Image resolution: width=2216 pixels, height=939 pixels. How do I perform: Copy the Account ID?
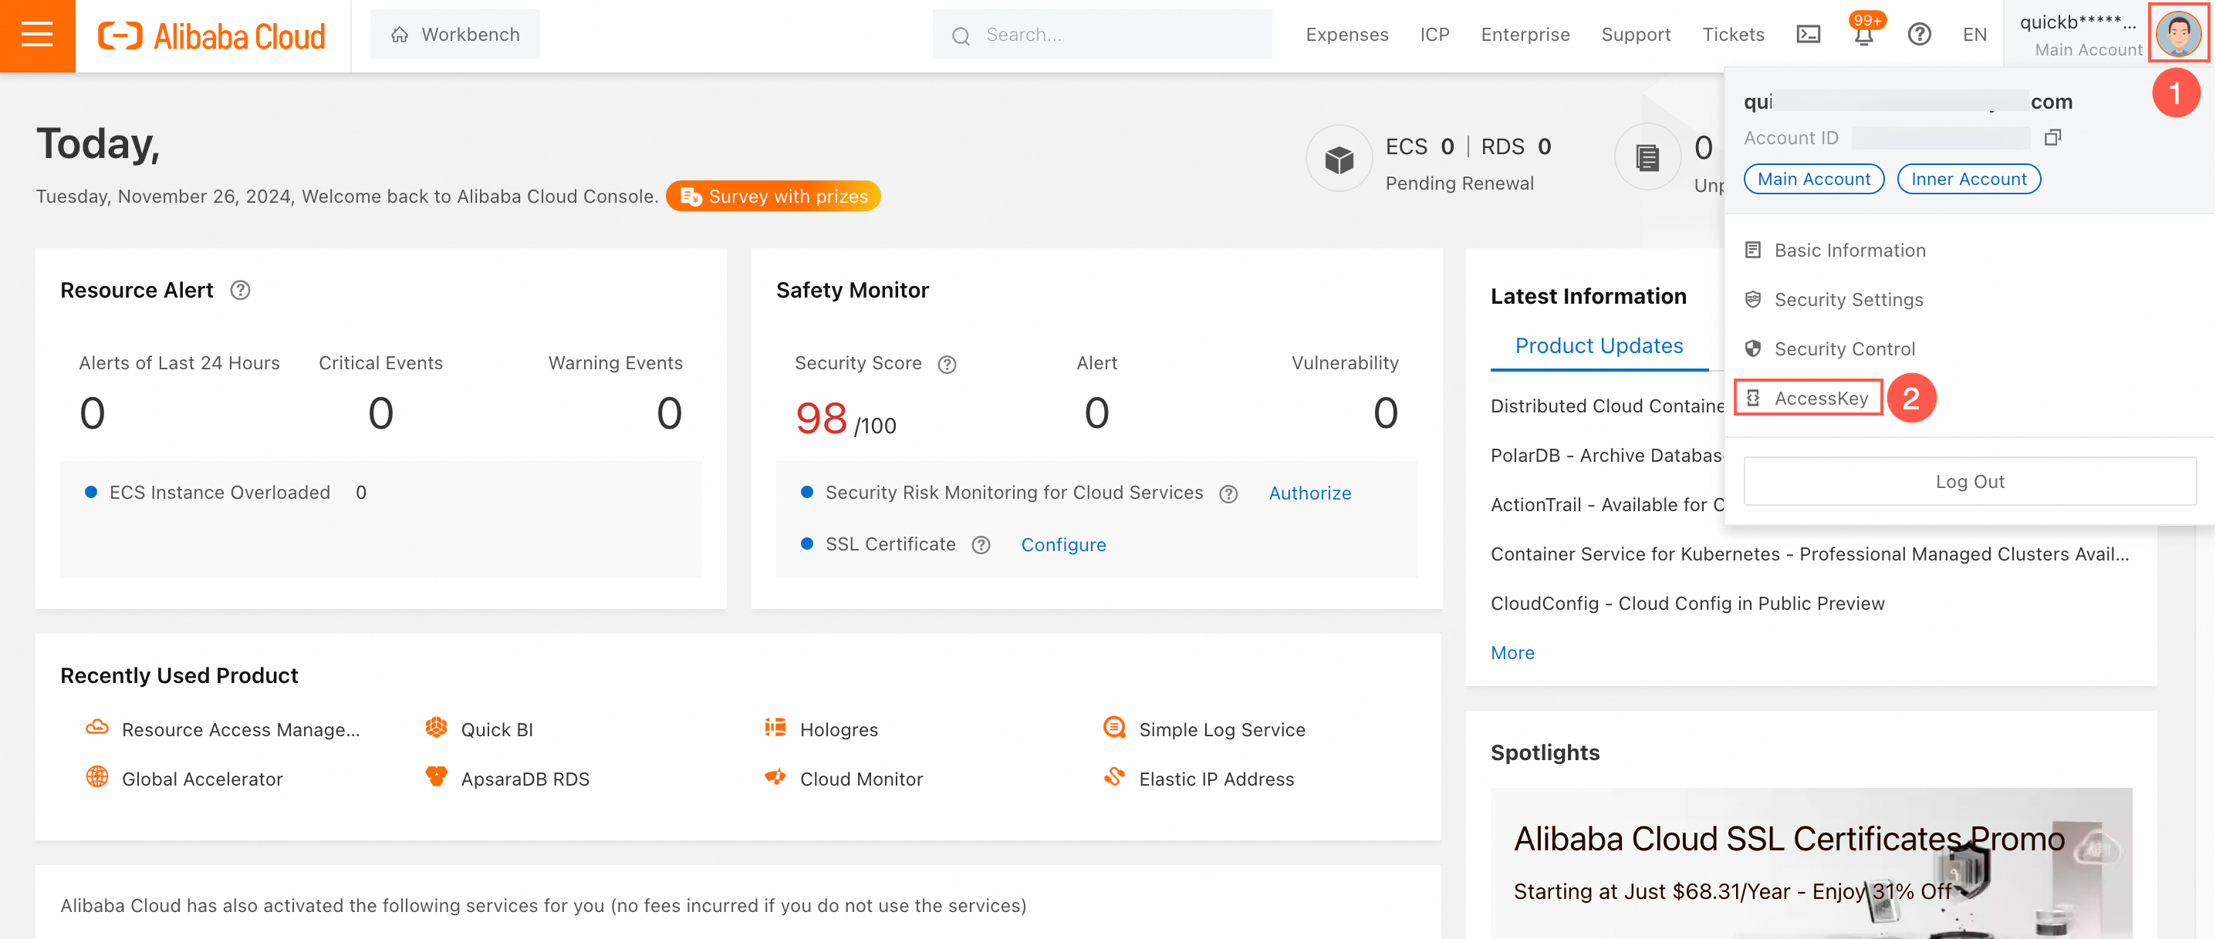(2052, 137)
